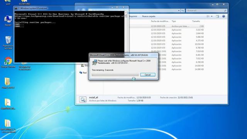247x139 pixels.
Task: Click install_all file icon in details pane
Action: tap(83, 99)
